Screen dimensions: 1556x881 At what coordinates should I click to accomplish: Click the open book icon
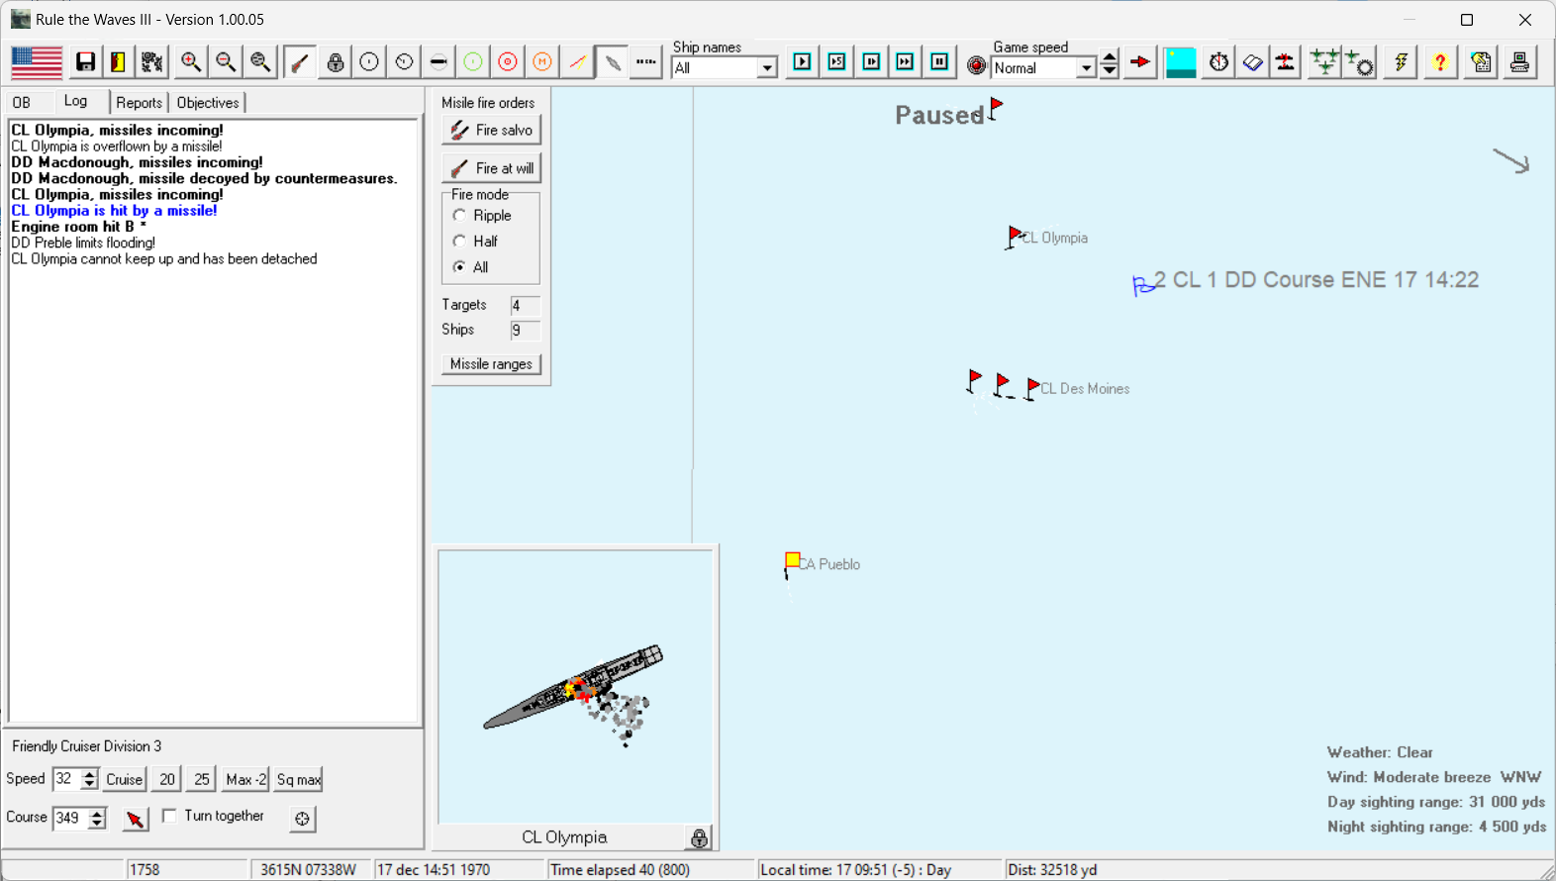(1252, 62)
